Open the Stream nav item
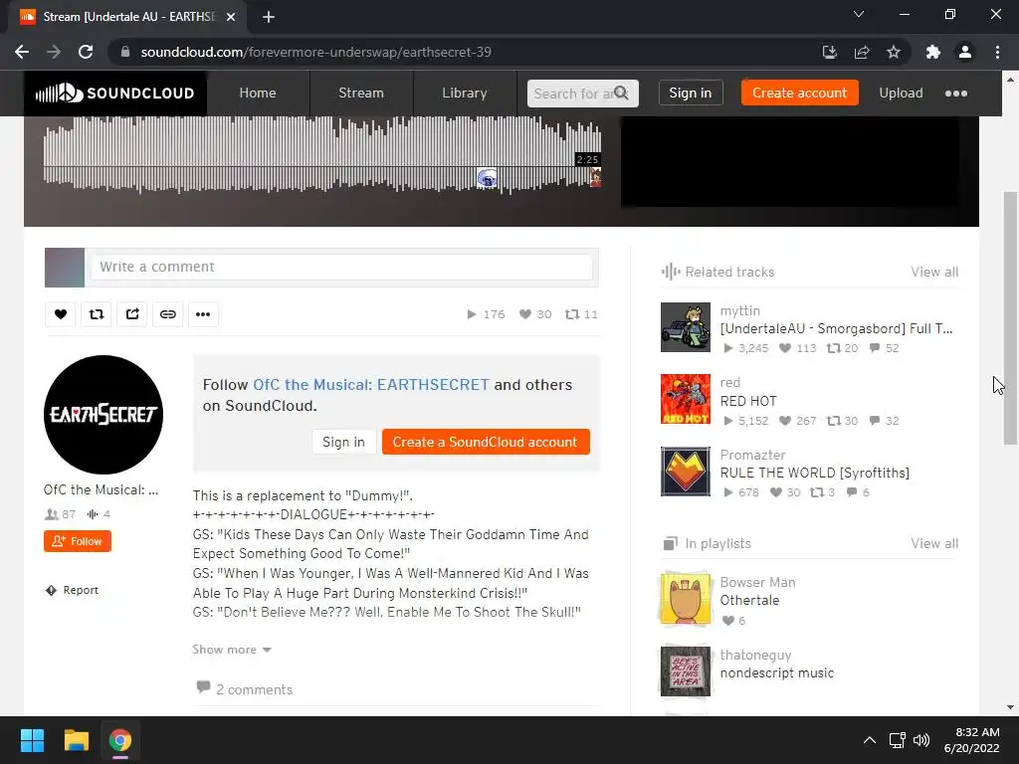This screenshot has width=1019, height=764. (360, 93)
